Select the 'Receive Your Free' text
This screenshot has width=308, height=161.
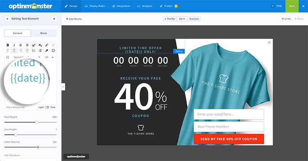[x=141, y=78]
